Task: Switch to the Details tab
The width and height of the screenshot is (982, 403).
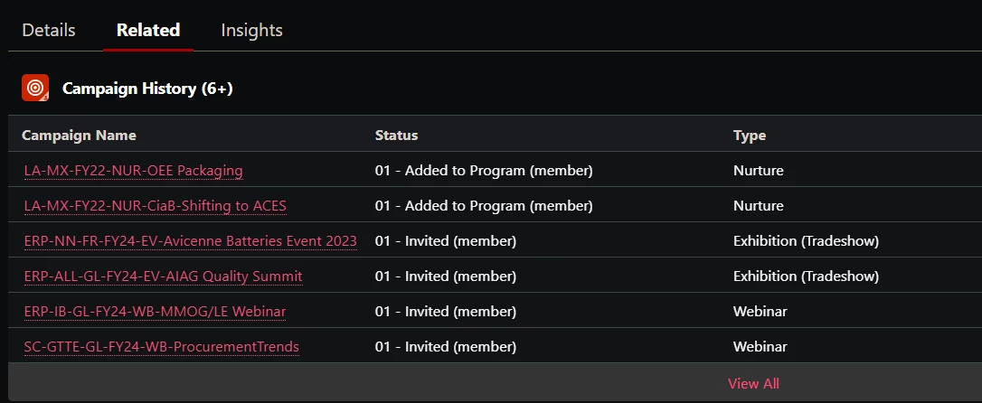Action: [x=49, y=30]
